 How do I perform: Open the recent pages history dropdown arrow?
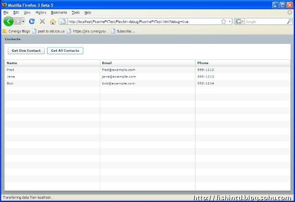[24, 22]
